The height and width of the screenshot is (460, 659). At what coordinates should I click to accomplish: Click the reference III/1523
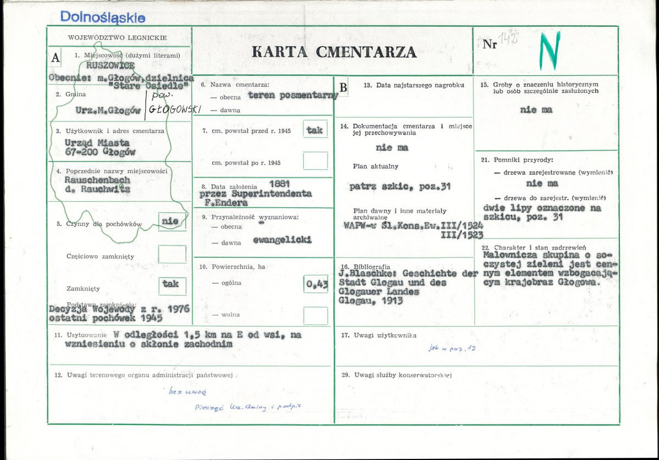(462, 235)
